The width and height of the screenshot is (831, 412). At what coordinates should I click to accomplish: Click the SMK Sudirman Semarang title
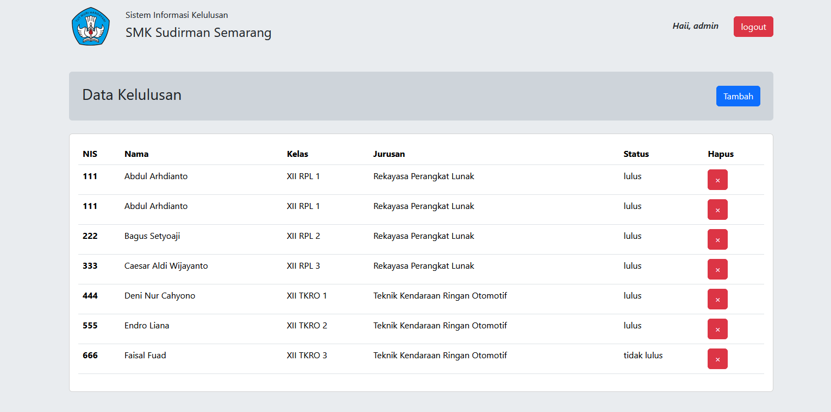[x=198, y=33]
